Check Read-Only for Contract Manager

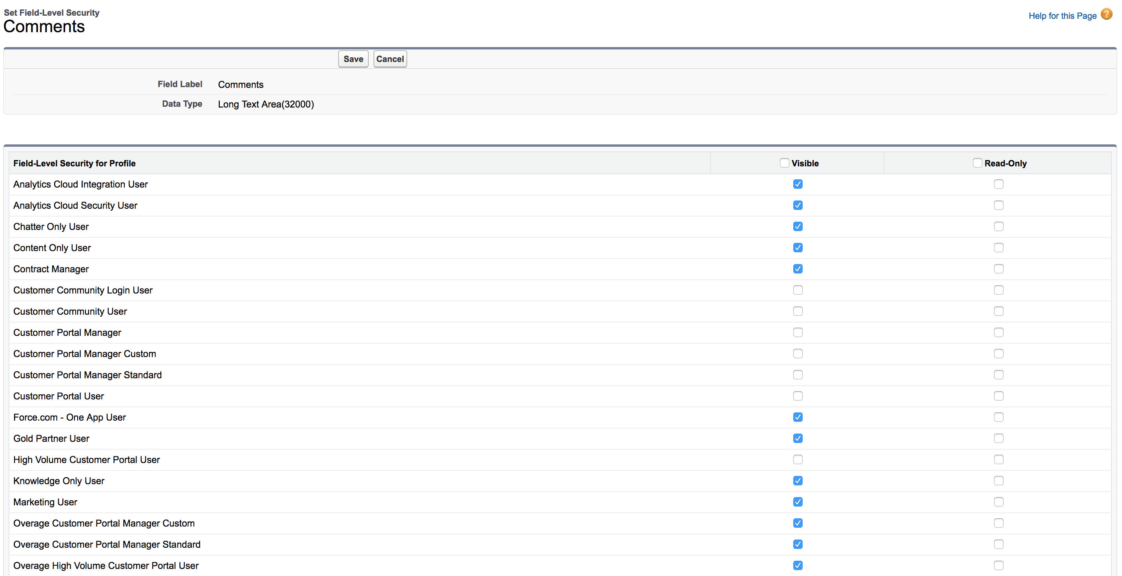(998, 269)
